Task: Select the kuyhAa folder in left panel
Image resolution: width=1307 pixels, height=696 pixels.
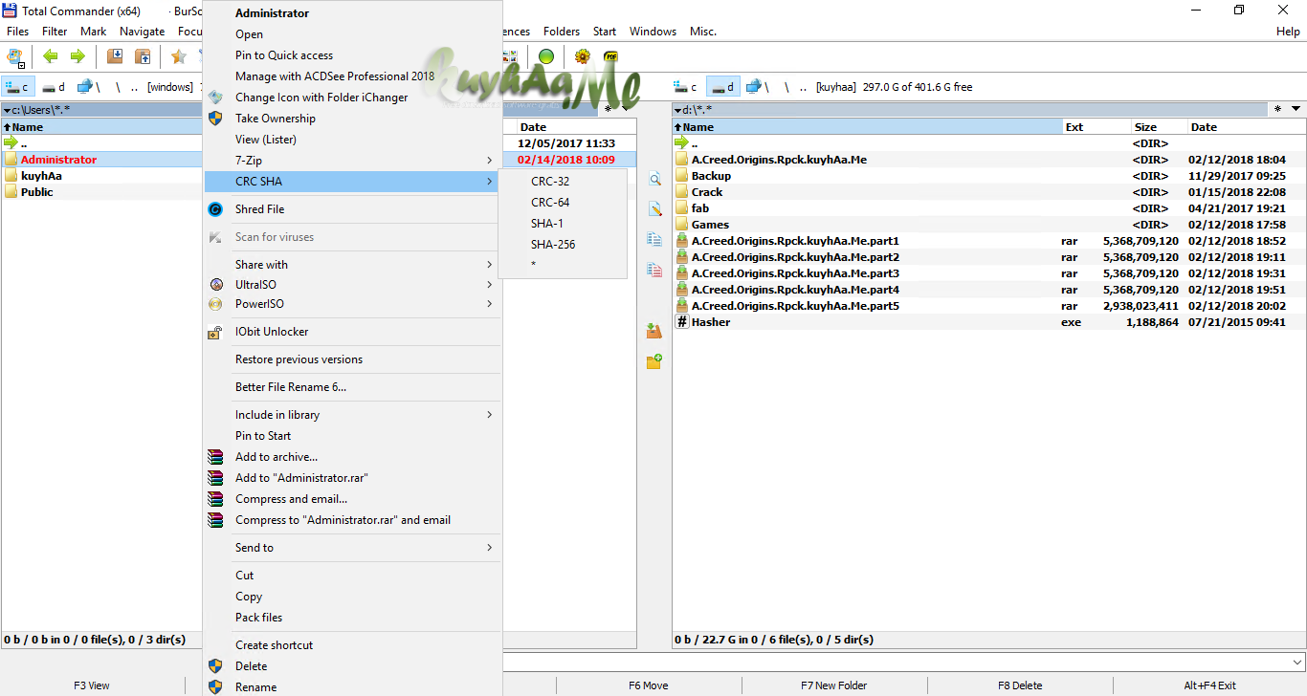Action: (41, 176)
